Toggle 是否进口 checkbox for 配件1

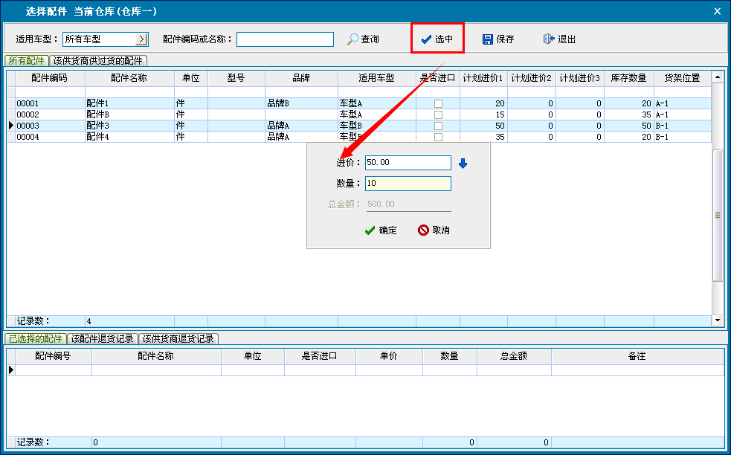tap(438, 103)
